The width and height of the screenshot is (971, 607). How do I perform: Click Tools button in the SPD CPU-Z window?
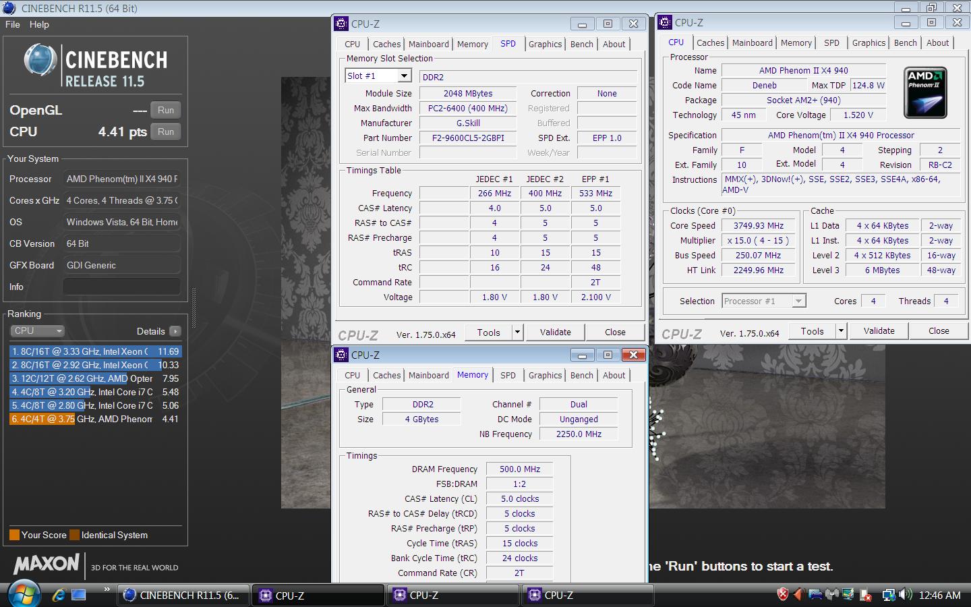coord(489,332)
